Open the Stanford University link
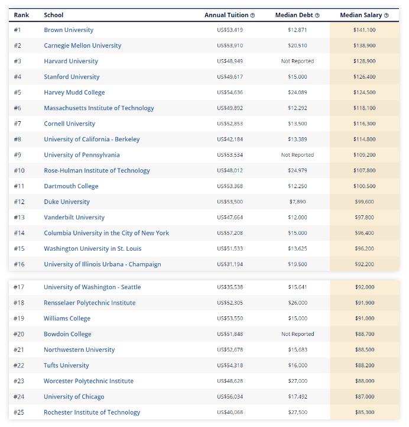409x427 pixels. [72, 77]
